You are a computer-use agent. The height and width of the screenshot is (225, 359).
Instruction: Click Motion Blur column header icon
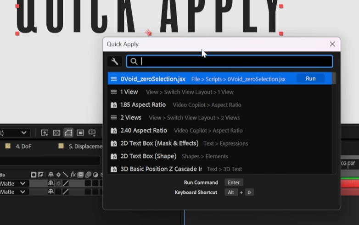click(x=88, y=175)
